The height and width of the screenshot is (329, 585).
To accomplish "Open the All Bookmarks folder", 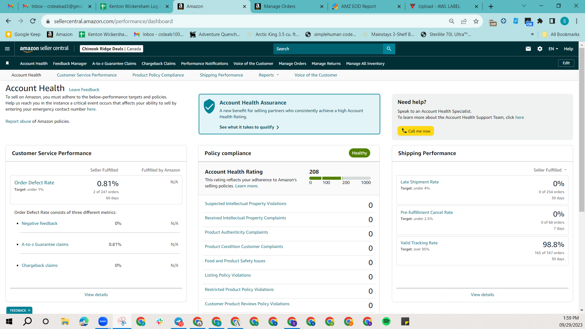I will (561, 34).
